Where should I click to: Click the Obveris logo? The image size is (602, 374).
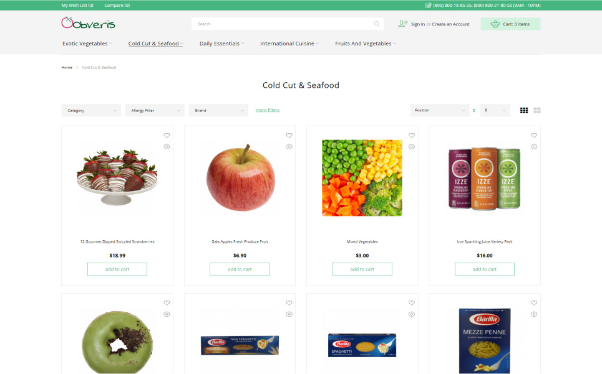89,23
